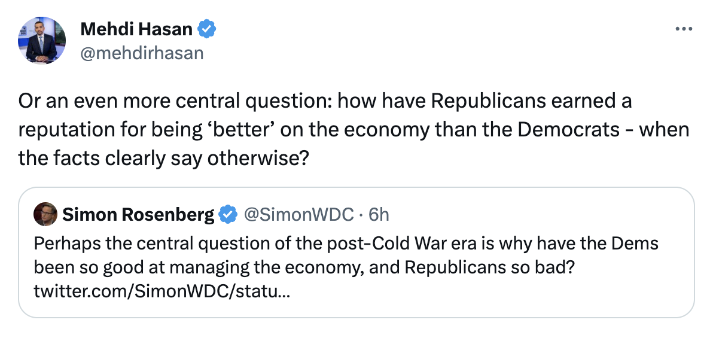Click the quoted tweet text about Dems

pyautogui.click(x=346, y=243)
